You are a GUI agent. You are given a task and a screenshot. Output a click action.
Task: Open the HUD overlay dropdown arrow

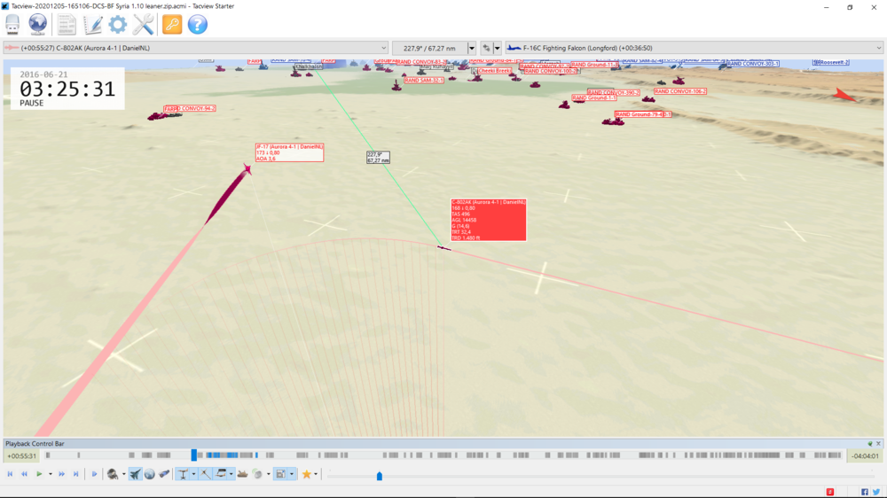coord(291,474)
